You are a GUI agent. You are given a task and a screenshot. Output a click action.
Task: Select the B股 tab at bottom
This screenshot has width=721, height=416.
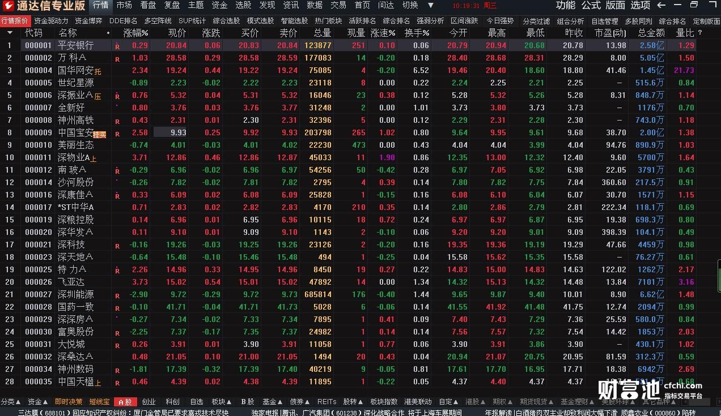248,402
